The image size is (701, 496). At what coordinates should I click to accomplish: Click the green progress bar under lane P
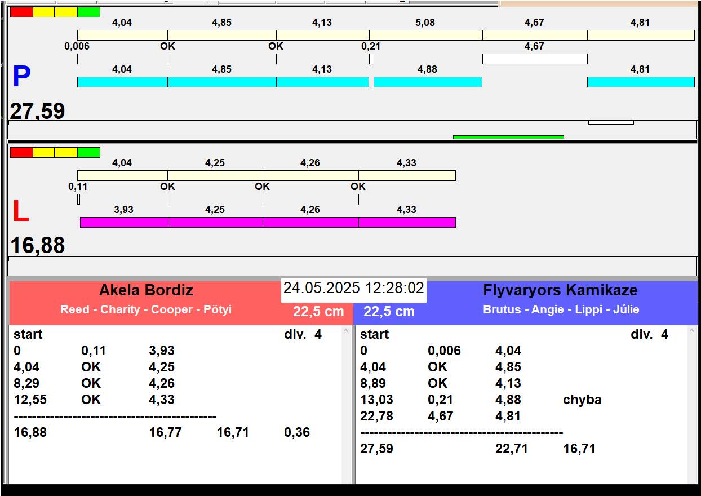coord(508,136)
